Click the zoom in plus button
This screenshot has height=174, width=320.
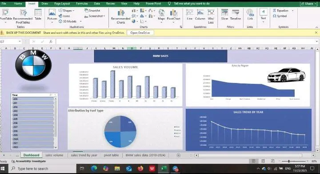coord(308,161)
